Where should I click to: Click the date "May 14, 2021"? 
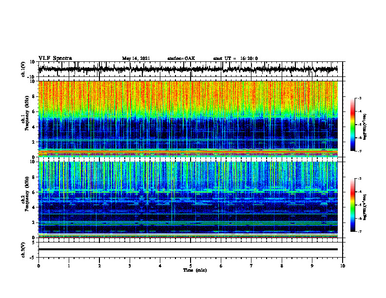click(x=136, y=58)
